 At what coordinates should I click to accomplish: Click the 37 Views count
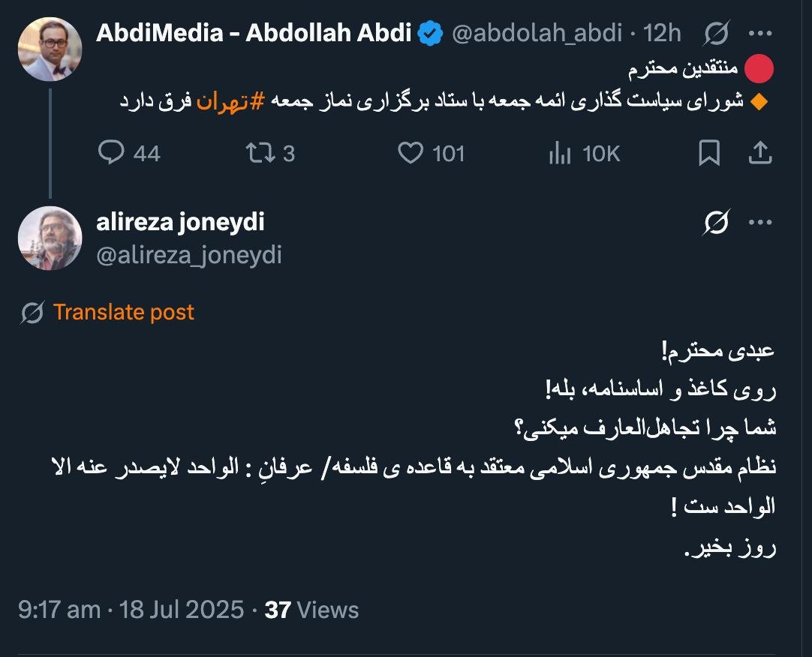coord(311,610)
